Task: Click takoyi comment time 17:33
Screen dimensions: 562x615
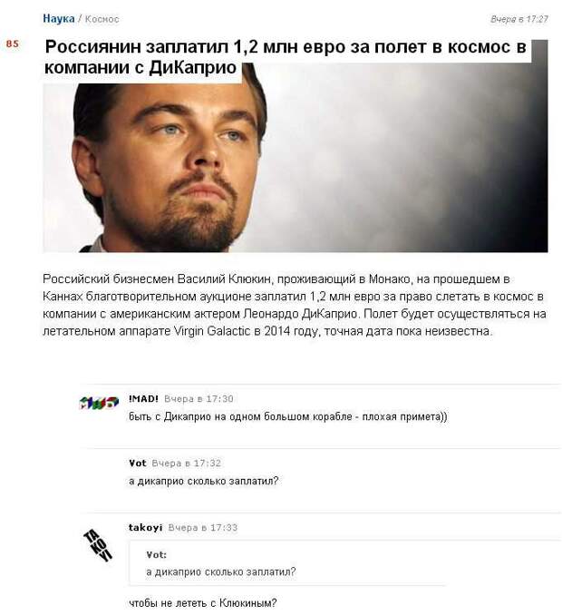Action: click(x=203, y=528)
